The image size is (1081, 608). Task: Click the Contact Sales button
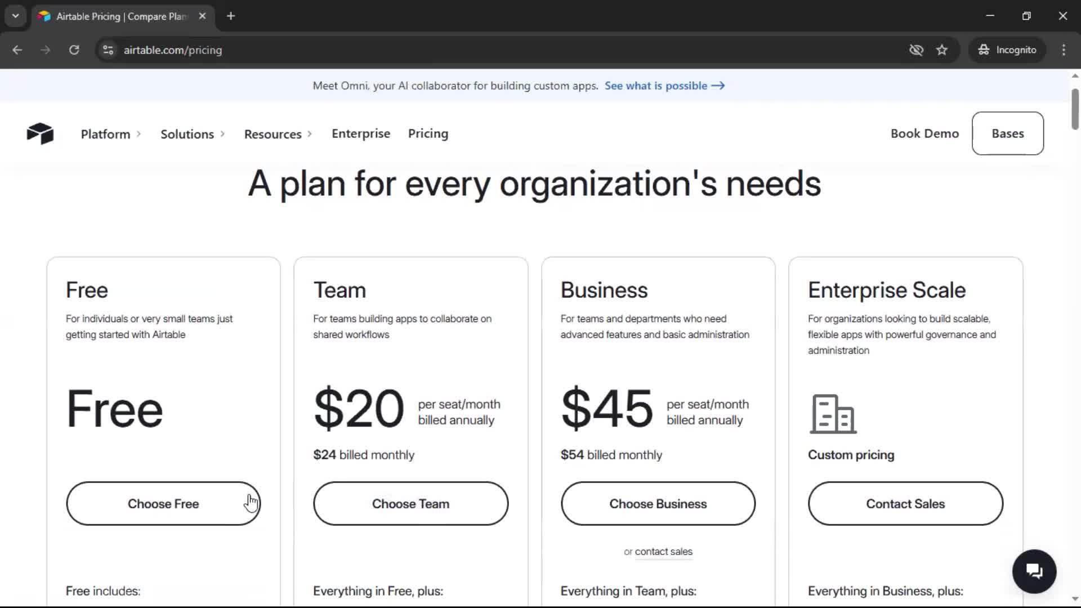pos(905,503)
